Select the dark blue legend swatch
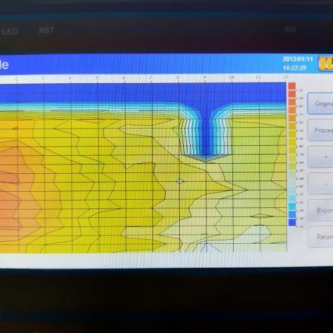333x333 pixels. point(292,222)
